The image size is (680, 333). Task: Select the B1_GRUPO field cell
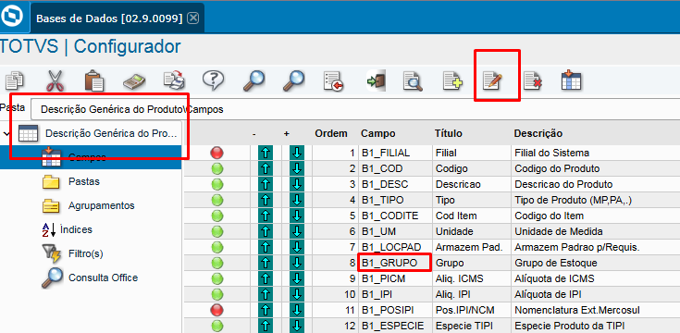pyautogui.click(x=396, y=263)
